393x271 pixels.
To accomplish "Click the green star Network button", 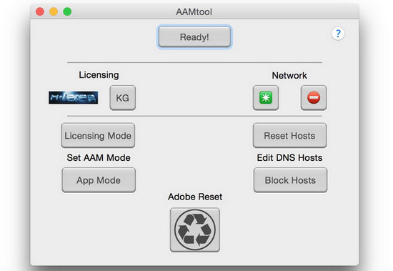I will 266,98.
